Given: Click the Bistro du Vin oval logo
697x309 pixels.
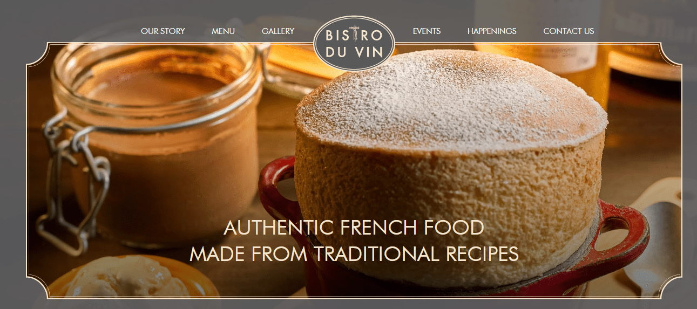Looking at the screenshot, I should point(354,43).
